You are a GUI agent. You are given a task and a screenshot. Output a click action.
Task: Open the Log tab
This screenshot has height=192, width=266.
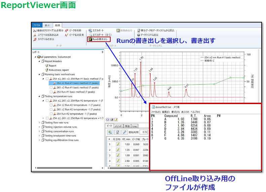135,126
